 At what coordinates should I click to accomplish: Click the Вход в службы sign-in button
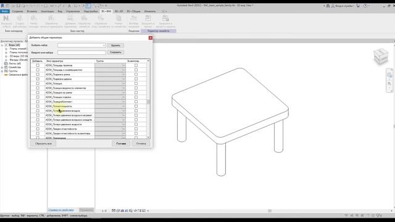pyautogui.click(x=343, y=6)
